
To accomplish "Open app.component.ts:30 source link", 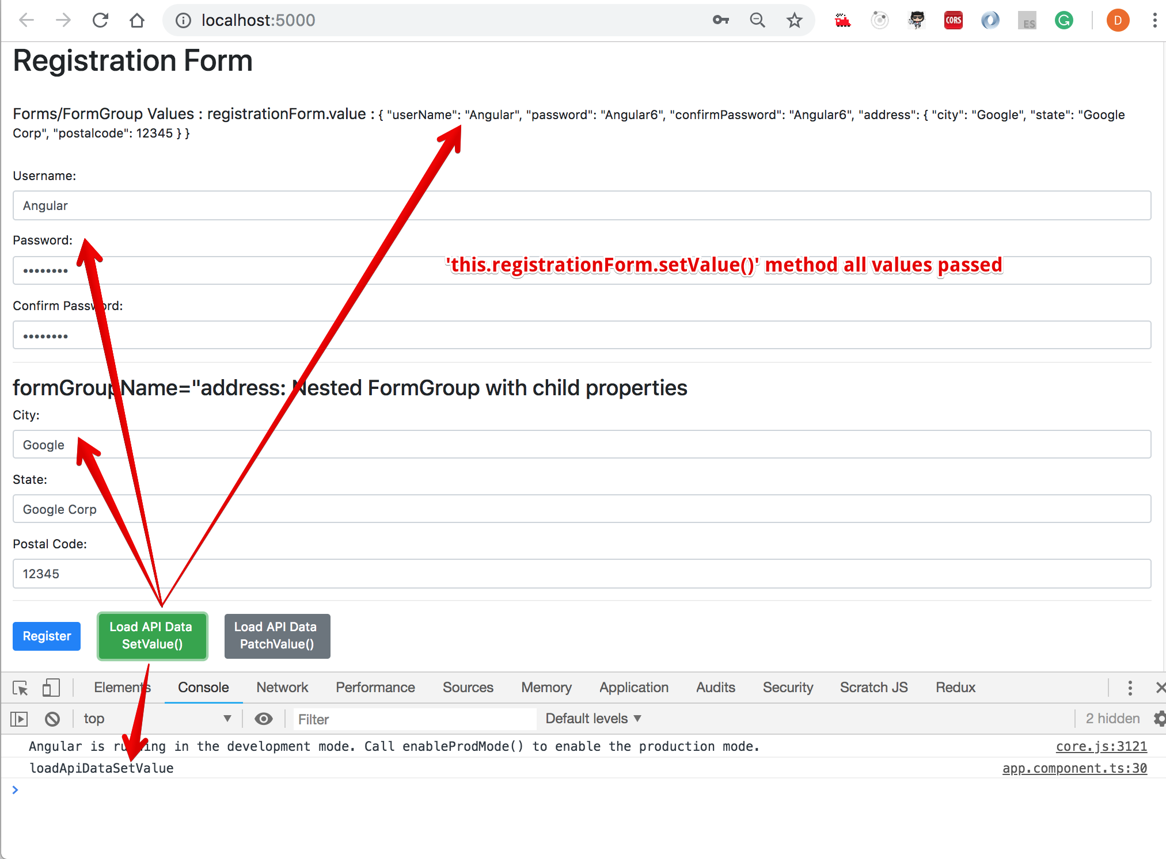I will click(1074, 768).
